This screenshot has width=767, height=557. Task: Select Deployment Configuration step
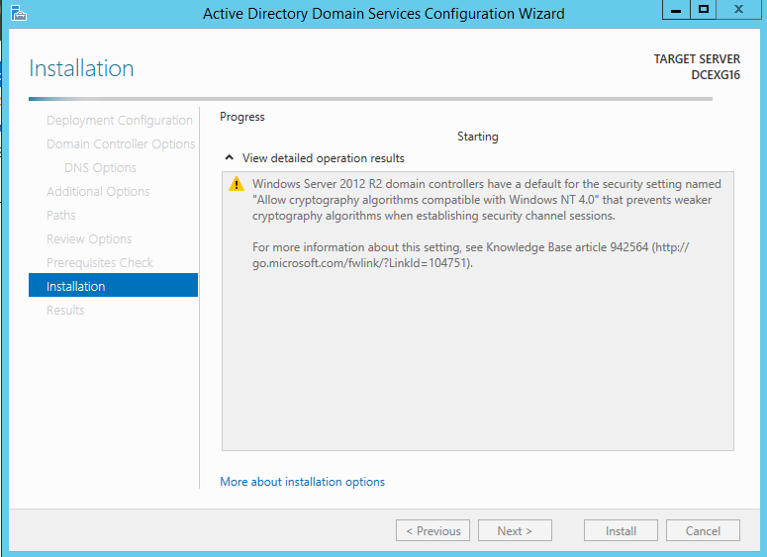pos(120,121)
